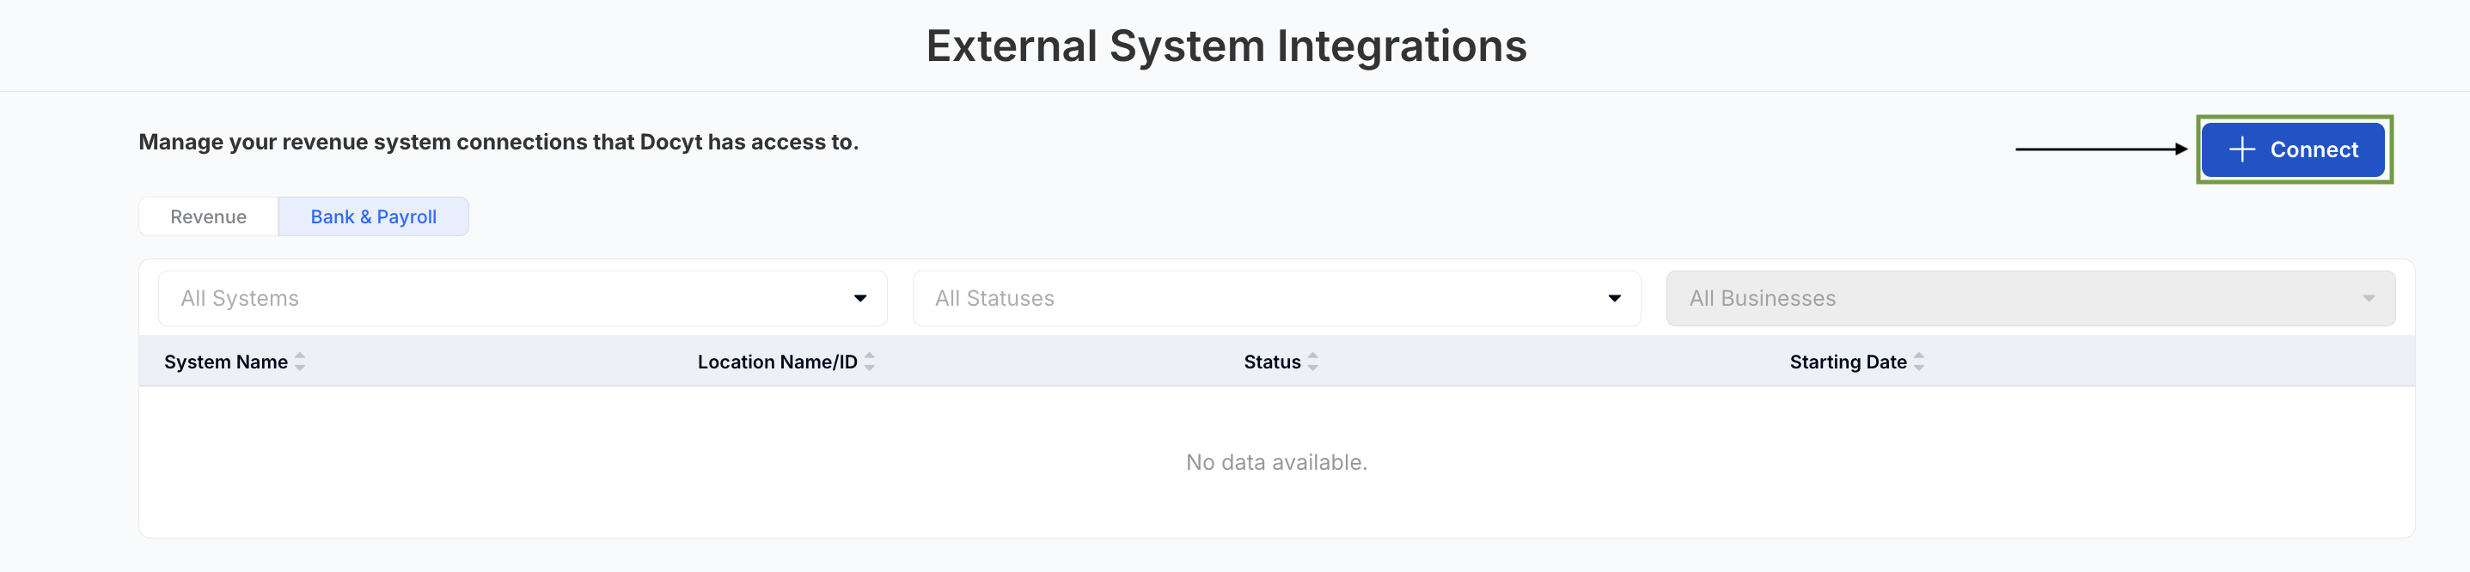Sort table by System Name header
Screen dimensions: 2470x572
tap(225, 362)
